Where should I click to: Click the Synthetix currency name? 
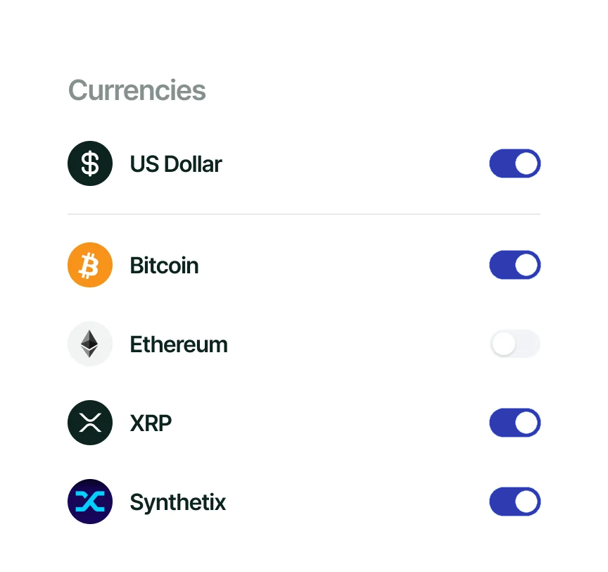tap(178, 502)
